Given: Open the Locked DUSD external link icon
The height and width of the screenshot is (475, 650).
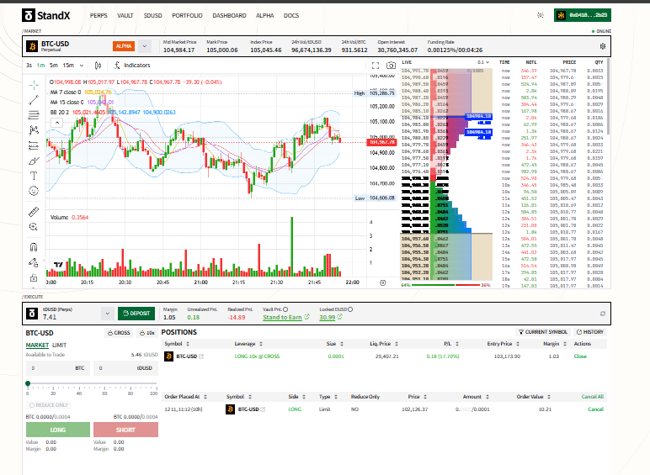Looking at the screenshot, I should (339, 317).
